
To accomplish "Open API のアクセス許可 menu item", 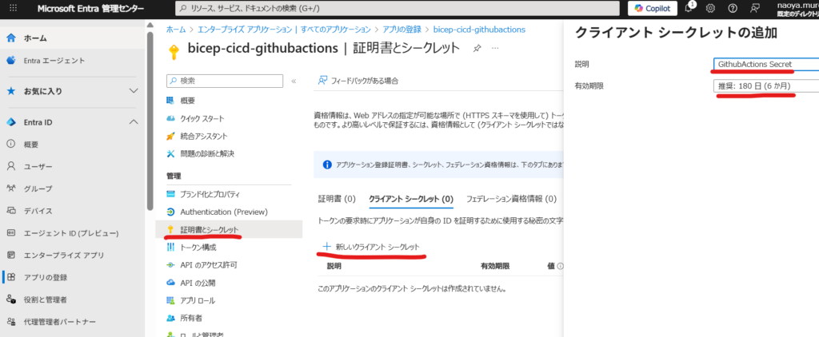I will point(208,265).
